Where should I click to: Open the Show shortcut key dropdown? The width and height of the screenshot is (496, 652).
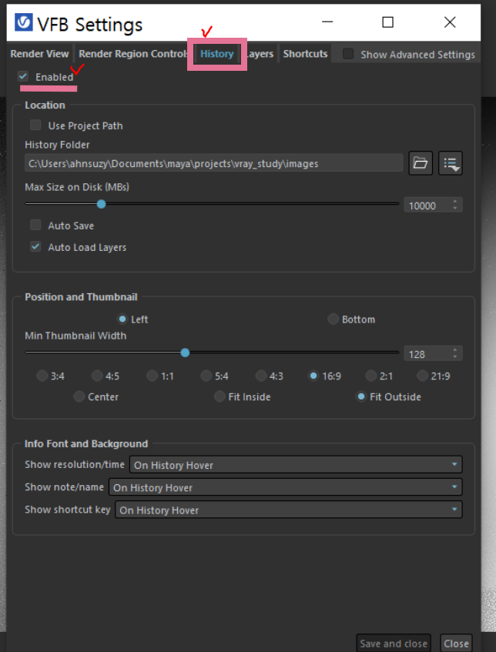(289, 510)
